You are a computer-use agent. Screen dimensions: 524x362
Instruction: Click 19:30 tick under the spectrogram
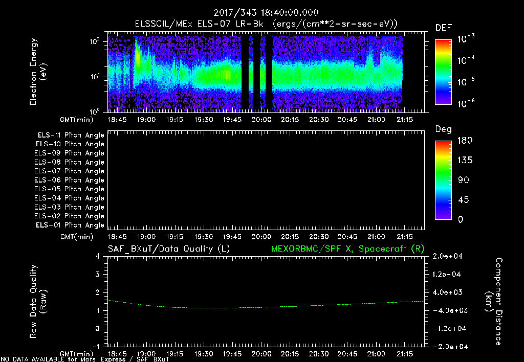pos(204,120)
